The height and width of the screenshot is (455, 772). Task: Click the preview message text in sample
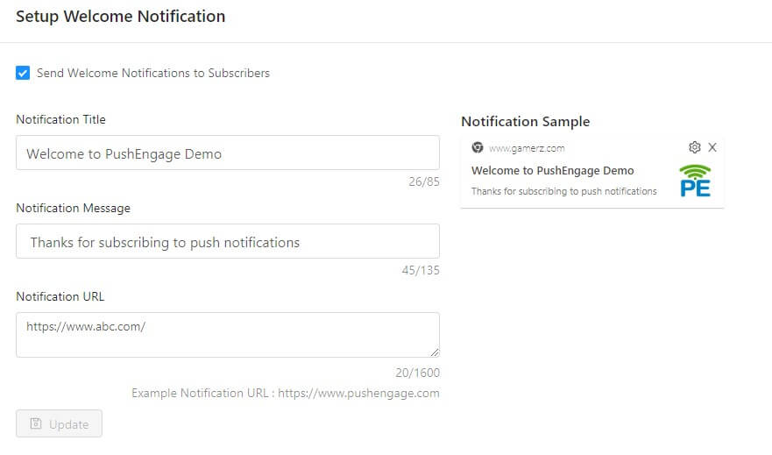click(x=563, y=191)
